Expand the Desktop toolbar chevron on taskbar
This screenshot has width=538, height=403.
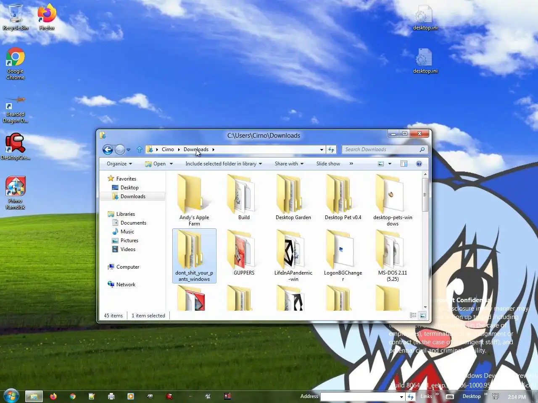(485, 394)
